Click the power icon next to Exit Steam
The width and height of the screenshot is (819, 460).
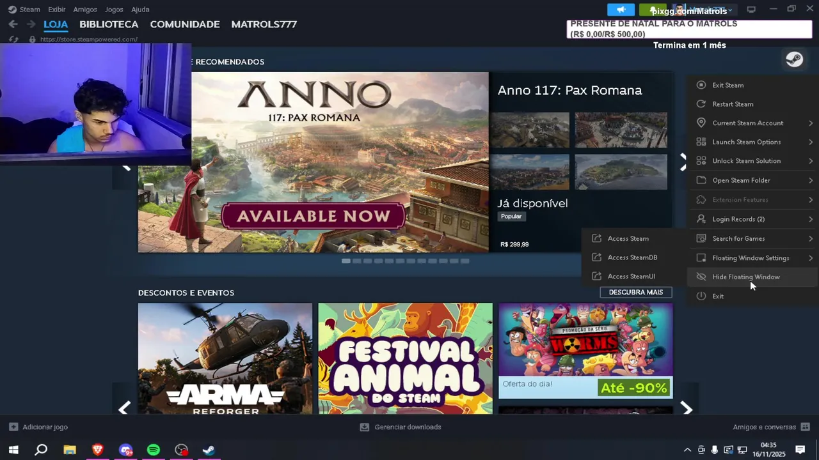(x=701, y=85)
